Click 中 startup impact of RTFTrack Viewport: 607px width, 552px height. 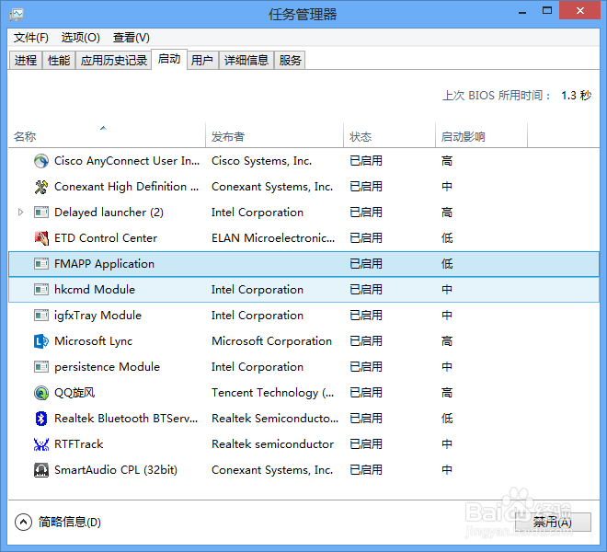(447, 444)
